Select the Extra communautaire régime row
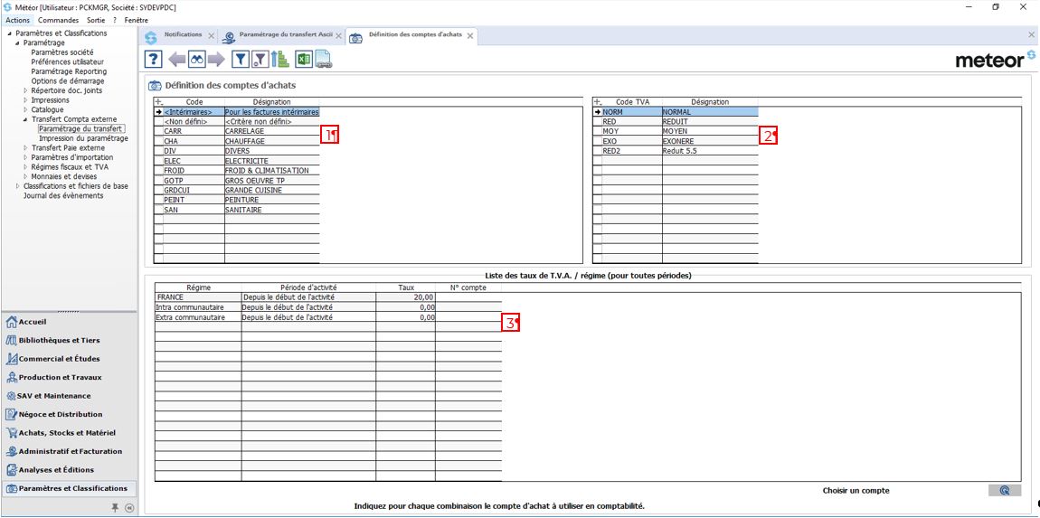Viewport: 1040px width, 518px height. coord(328,317)
